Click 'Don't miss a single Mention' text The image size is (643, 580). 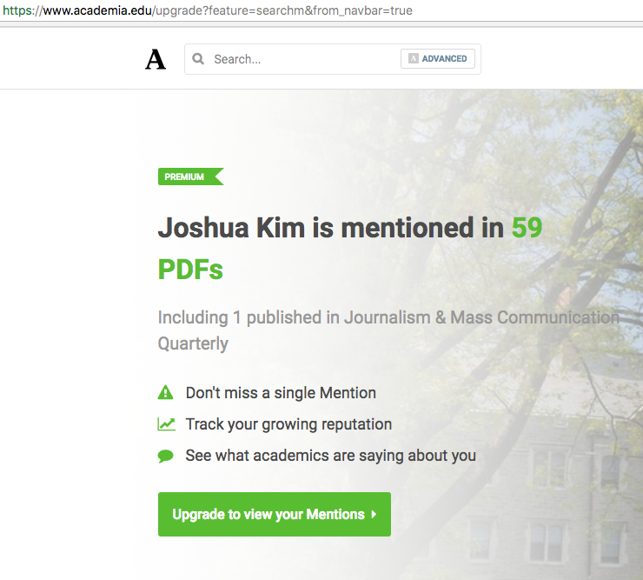click(281, 393)
